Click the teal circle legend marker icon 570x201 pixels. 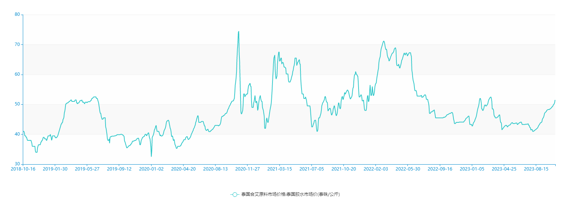235,194
